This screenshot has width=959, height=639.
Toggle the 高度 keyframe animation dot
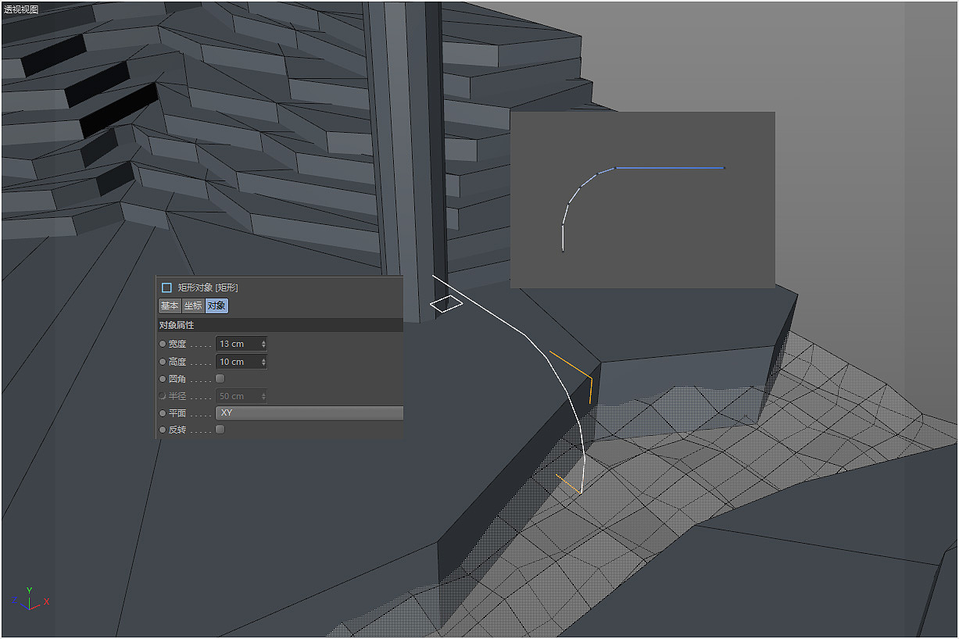(163, 362)
